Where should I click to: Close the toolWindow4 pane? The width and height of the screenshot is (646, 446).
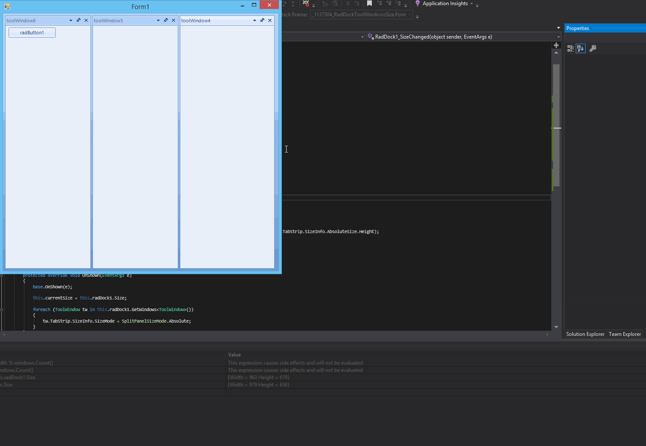[x=270, y=20]
